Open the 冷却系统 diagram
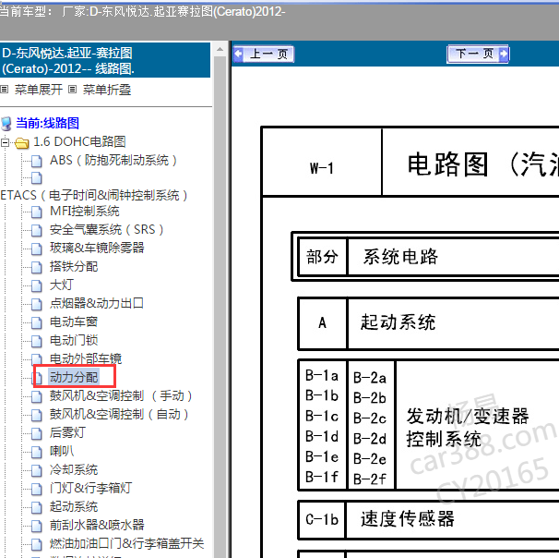The width and height of the screenshot is (559, 558). (74, 470)
